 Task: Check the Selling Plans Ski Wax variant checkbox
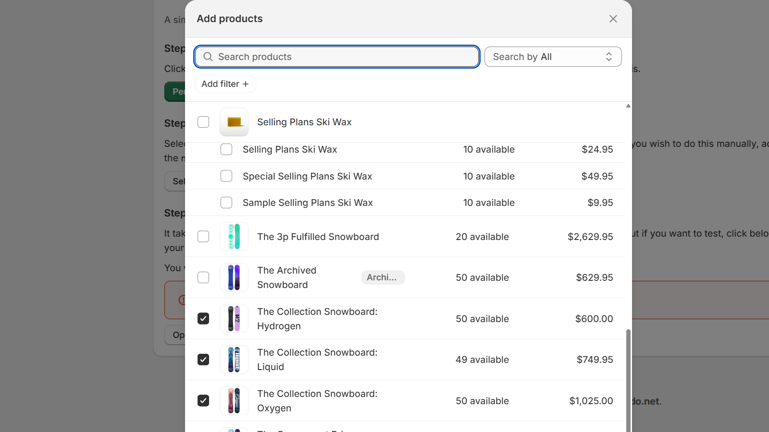pos(226,149)
